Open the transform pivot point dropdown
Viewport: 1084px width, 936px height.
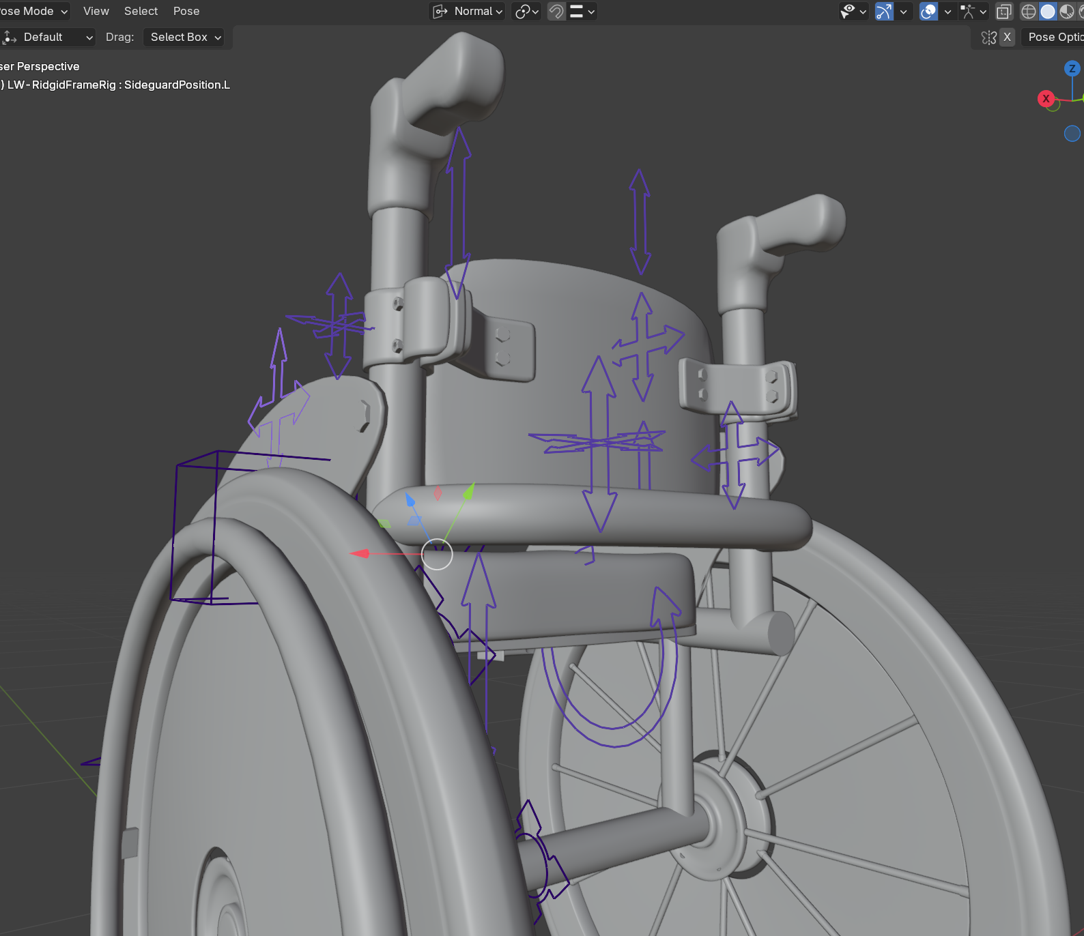coord(526,11)
